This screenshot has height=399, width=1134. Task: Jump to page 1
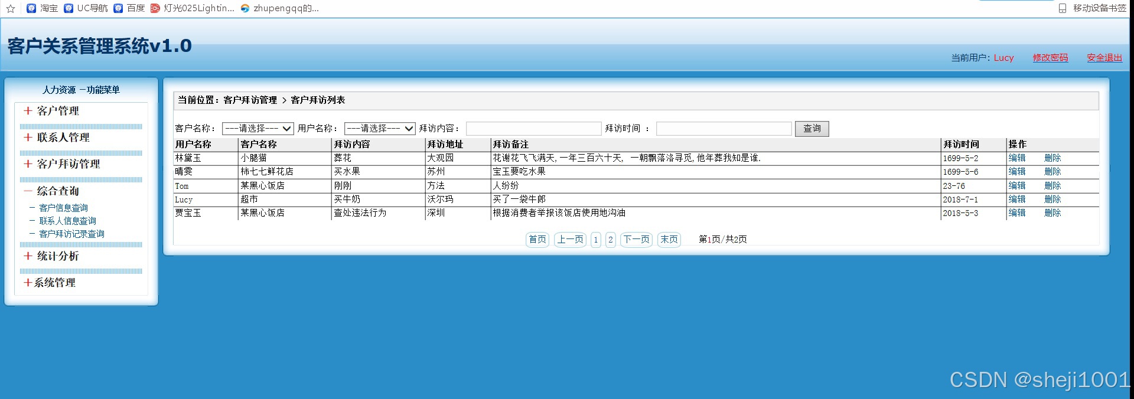[x=596, y=240]
